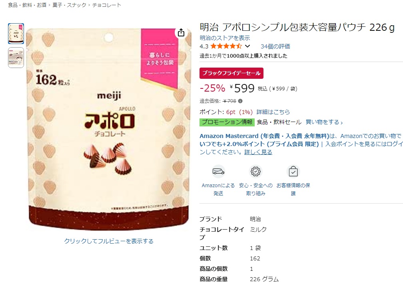Open the 食品・飲料・お酒 breadcrumb
403x288 pixels.
coord(27,5)
